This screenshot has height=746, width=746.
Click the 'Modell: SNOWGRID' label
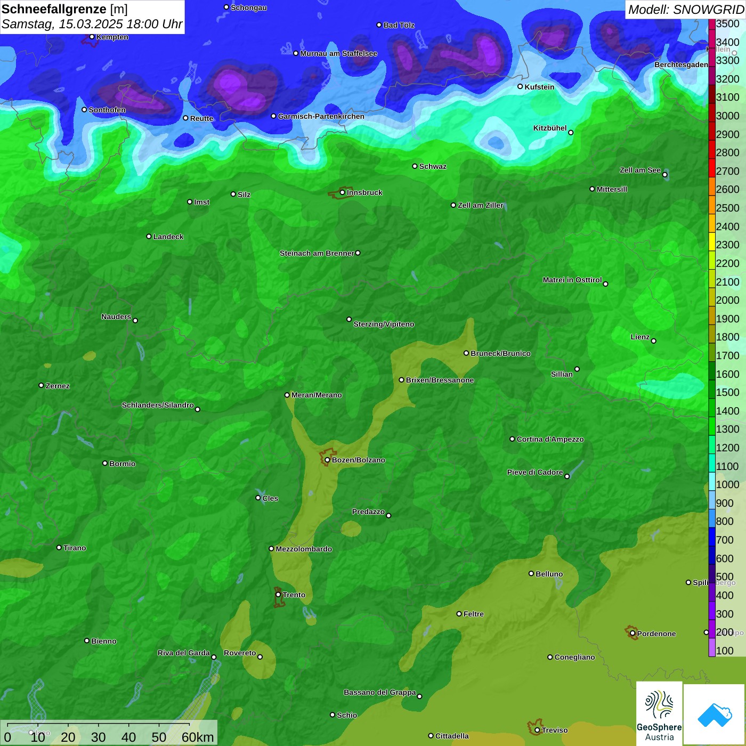tap(686, 10)
